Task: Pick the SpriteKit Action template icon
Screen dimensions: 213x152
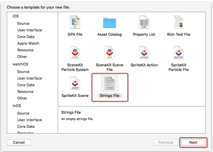Action: click(x=144, y=53)
